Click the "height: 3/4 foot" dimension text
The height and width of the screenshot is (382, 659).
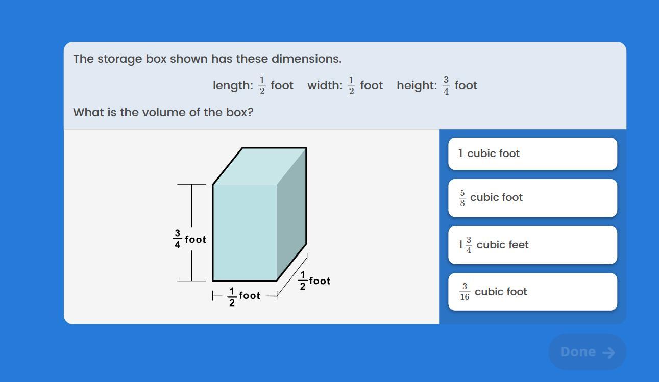[436, 86]
